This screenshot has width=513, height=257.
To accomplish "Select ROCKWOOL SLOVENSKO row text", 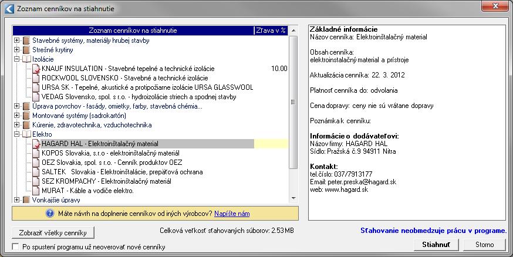I will pyautogui.click(x=124, y=78).
